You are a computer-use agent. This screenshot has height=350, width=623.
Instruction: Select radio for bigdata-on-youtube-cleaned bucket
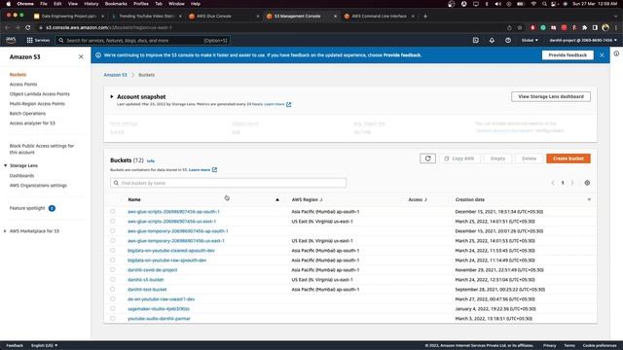pos(113,251)
